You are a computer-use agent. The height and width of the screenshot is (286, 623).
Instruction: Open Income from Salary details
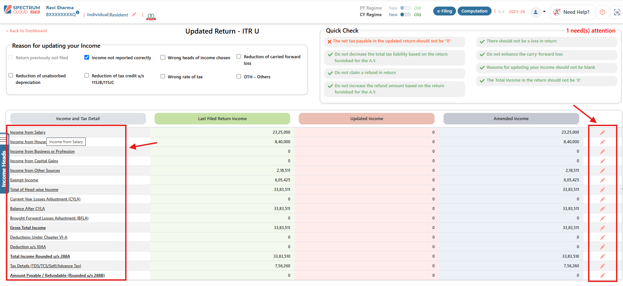(x=28, y=132)
